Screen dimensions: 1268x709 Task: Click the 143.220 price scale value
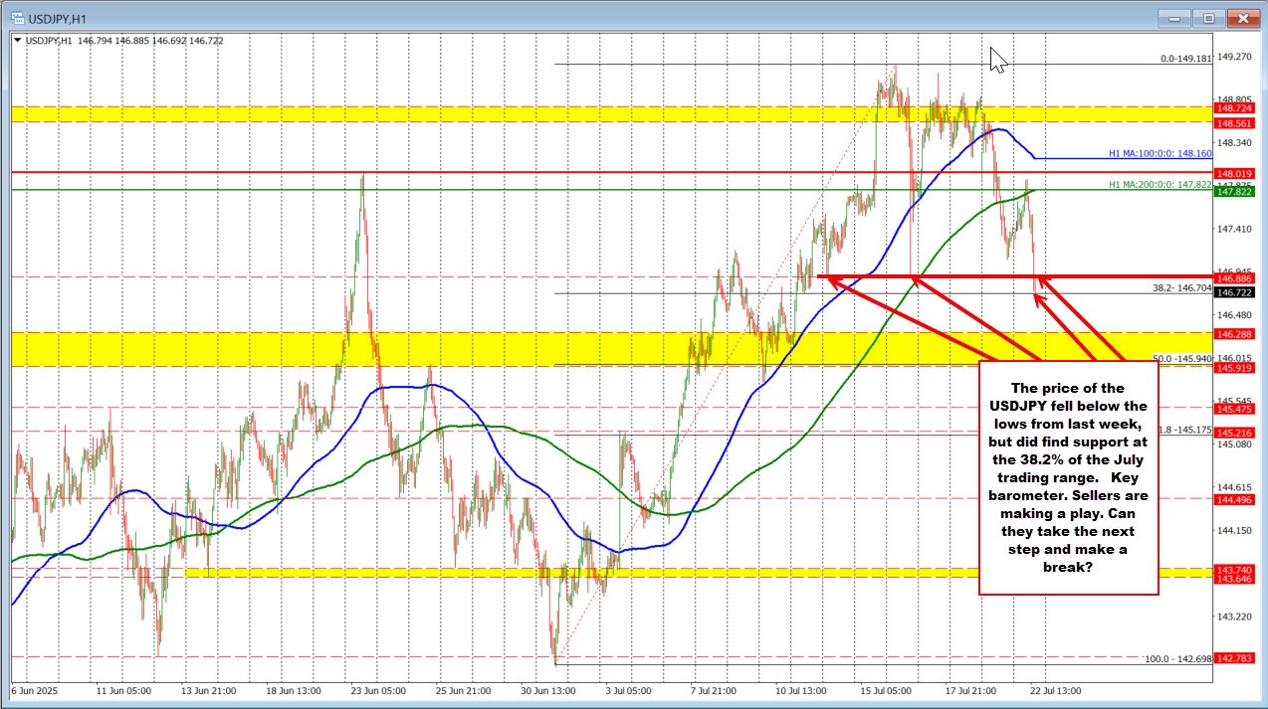(x=1234, y=617)
